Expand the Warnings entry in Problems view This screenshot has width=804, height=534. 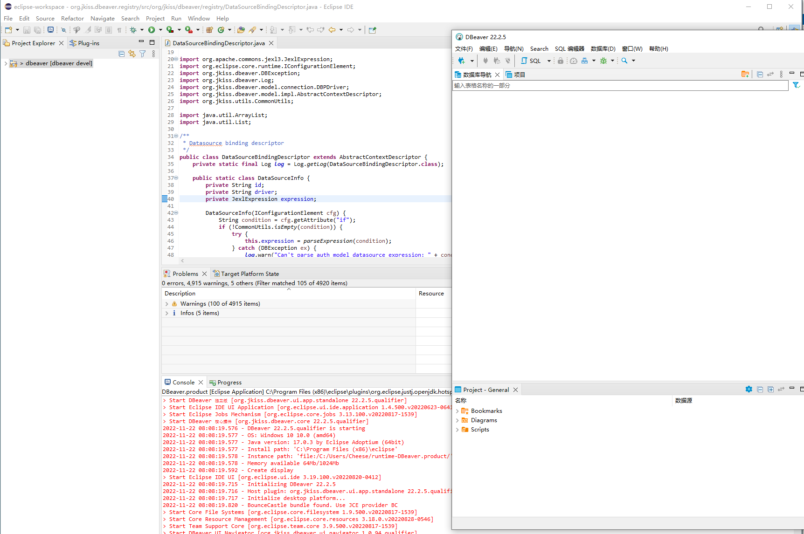point(166,303)
